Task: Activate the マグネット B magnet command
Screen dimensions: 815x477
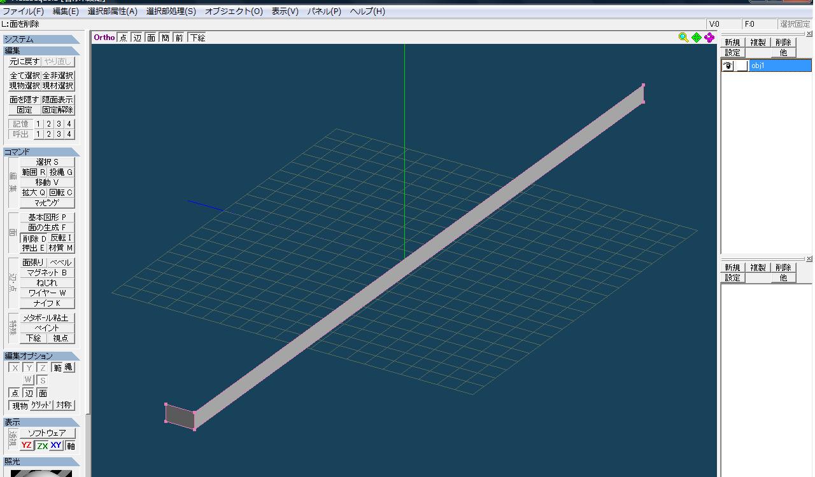Action: point(47,273)
